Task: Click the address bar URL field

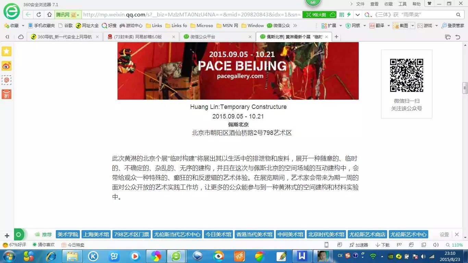Action: [x=192, y=15]
